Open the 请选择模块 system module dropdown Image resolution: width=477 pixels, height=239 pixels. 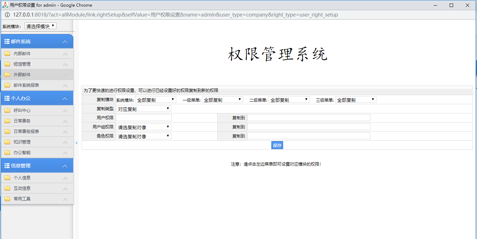[x=40, y=25]
